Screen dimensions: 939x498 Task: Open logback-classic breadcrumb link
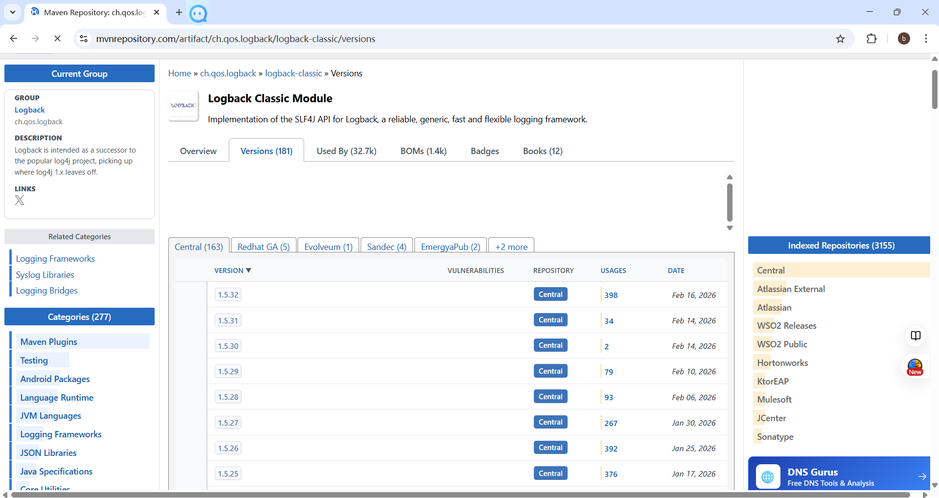click(294, 73)
